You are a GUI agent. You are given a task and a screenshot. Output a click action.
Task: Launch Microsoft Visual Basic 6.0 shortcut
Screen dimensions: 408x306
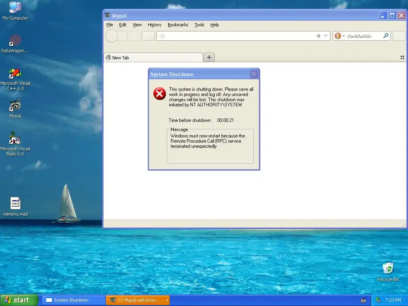coord(15,144)
